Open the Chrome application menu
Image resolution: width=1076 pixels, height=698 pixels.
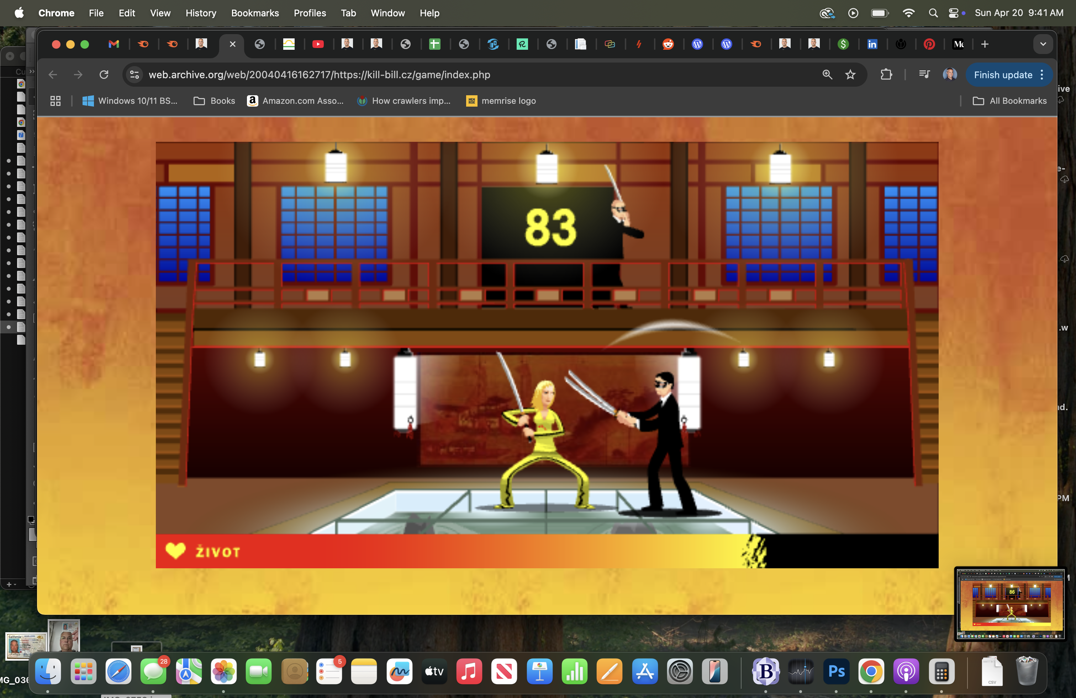pyautogui.click(x=56, y=13)
